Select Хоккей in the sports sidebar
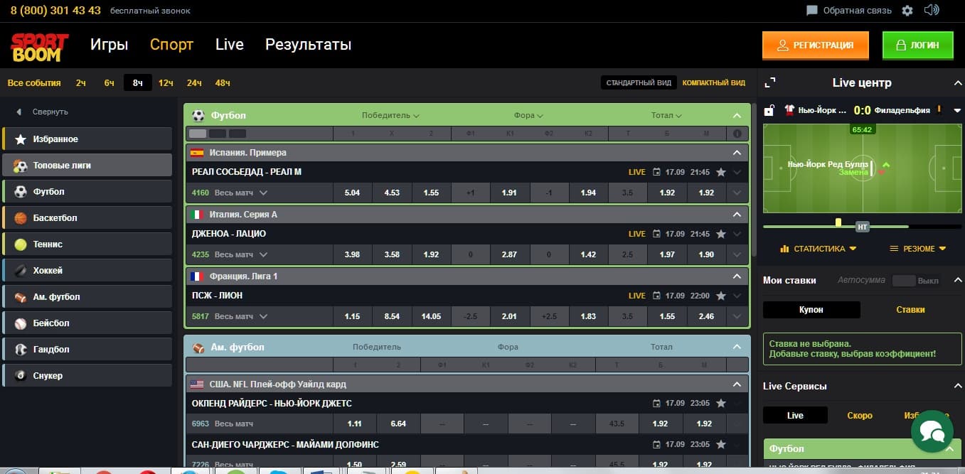 pos(87,271)
